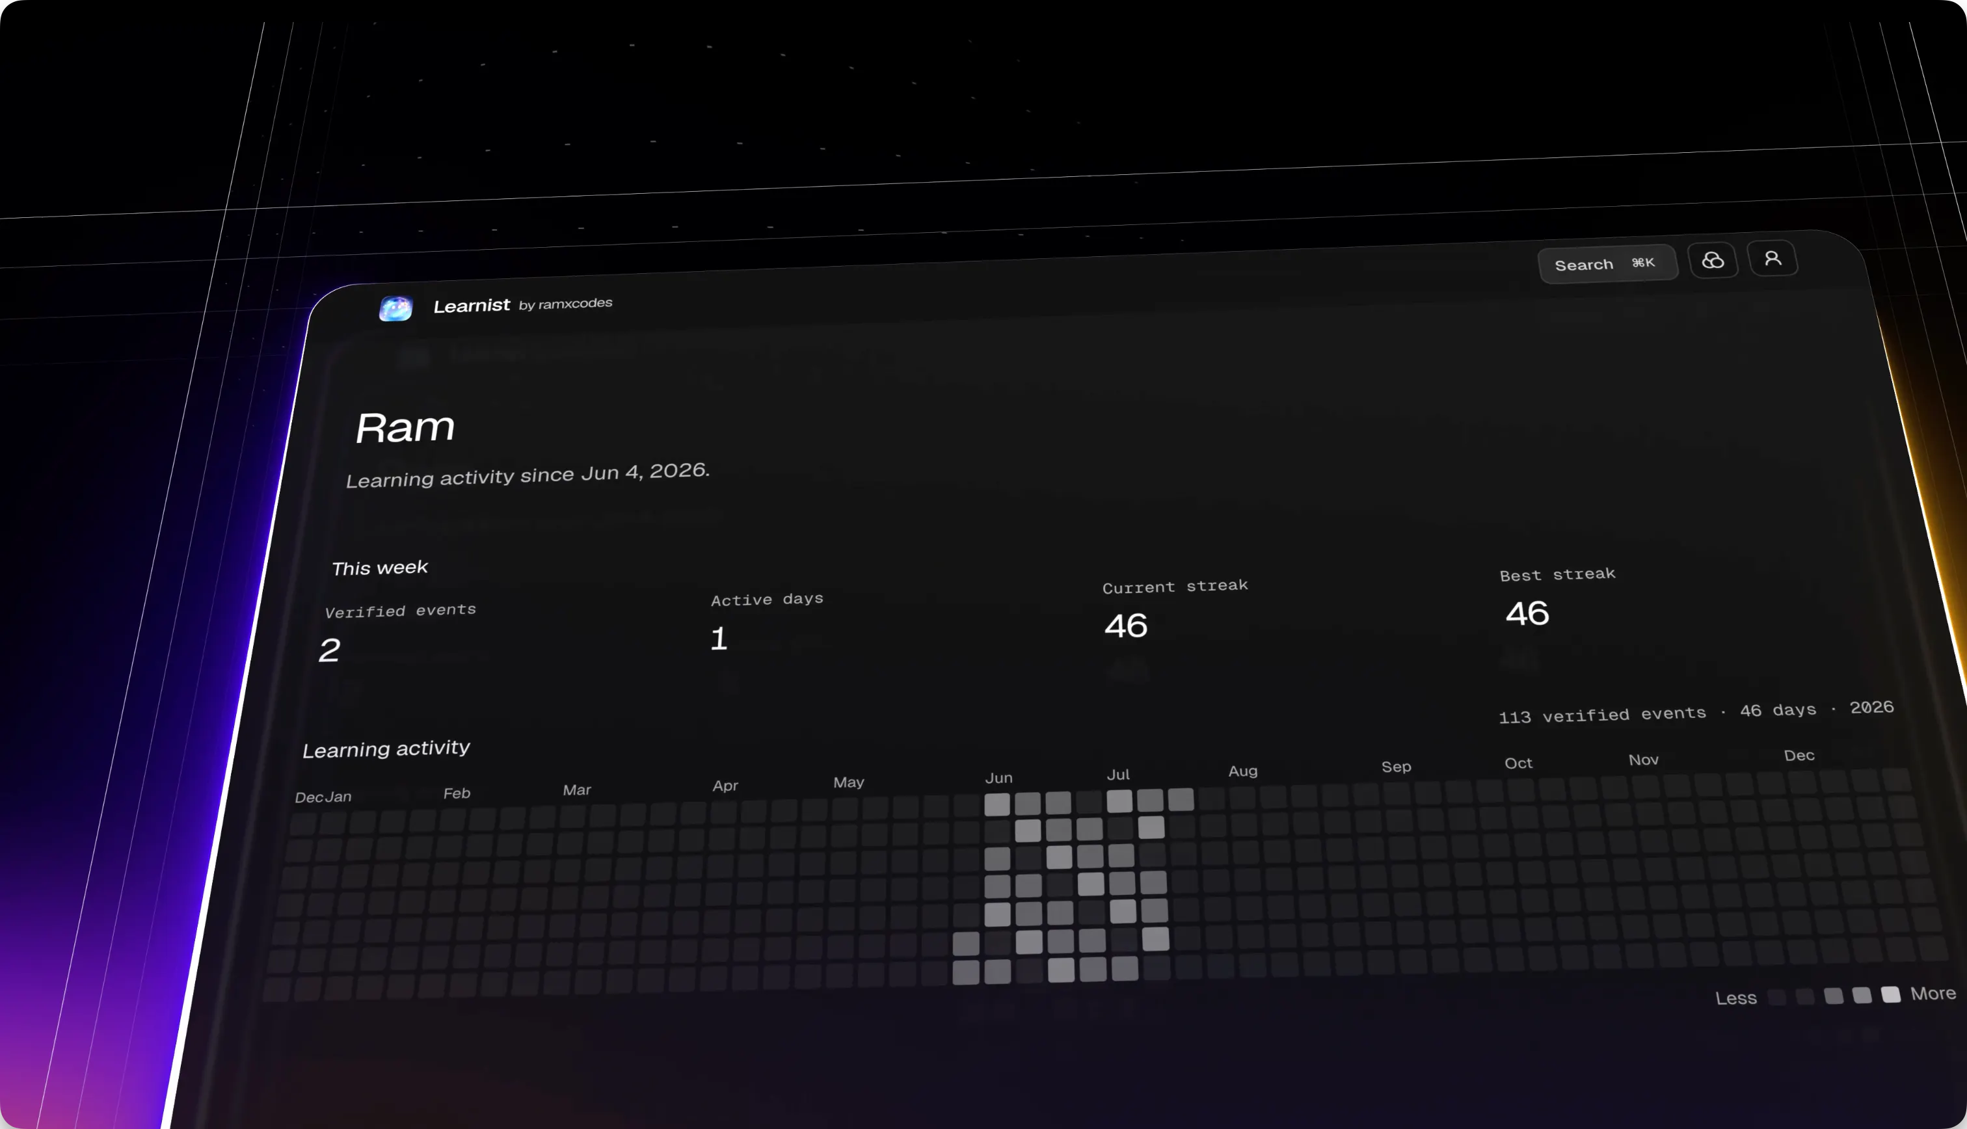Click the 'Learning activity' heatmap heading
This screenshot has height=1129, width=1967.
click(386, 749)
